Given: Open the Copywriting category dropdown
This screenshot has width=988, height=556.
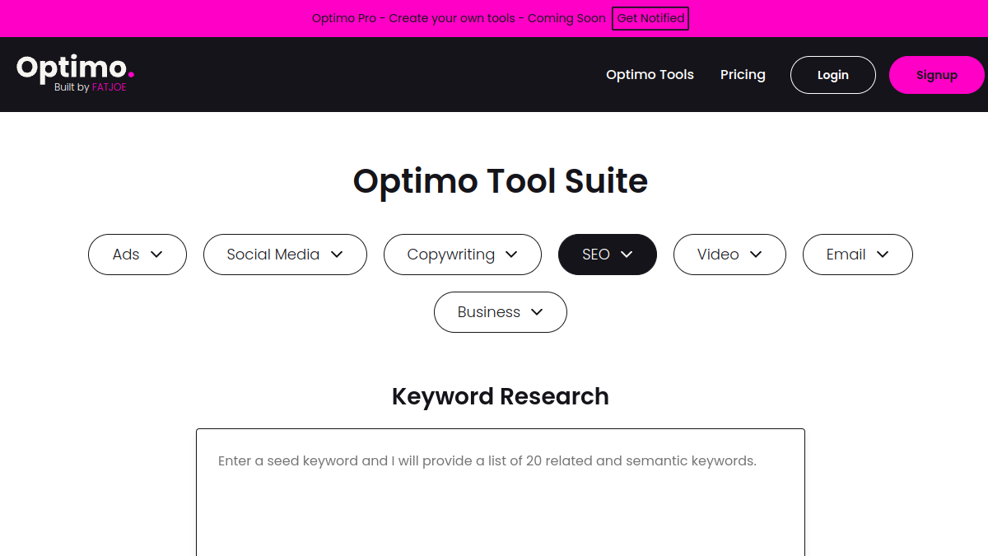Looking at the screenshot, I should pyautogui.click(x=463, y=255).
